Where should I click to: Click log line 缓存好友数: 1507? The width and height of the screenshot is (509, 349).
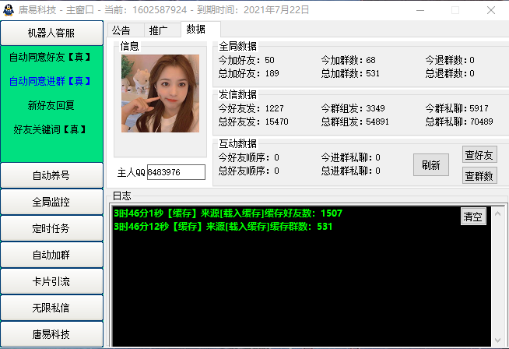[x=228, y=213]
